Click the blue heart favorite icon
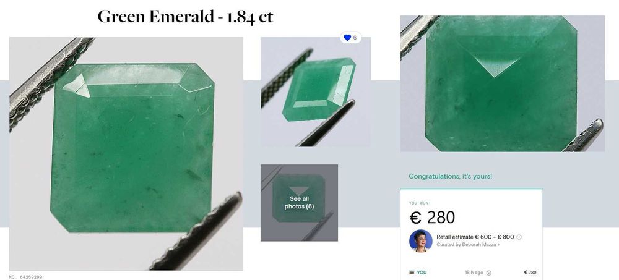 347,38
